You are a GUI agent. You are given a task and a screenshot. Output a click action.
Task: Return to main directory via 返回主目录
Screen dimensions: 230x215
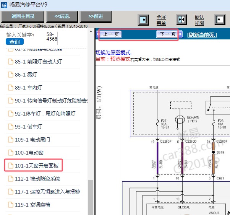point(23,16)
